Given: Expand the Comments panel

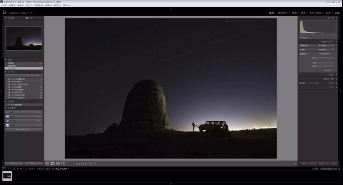Looking at the screenshot, I should [x=336, y=88].
